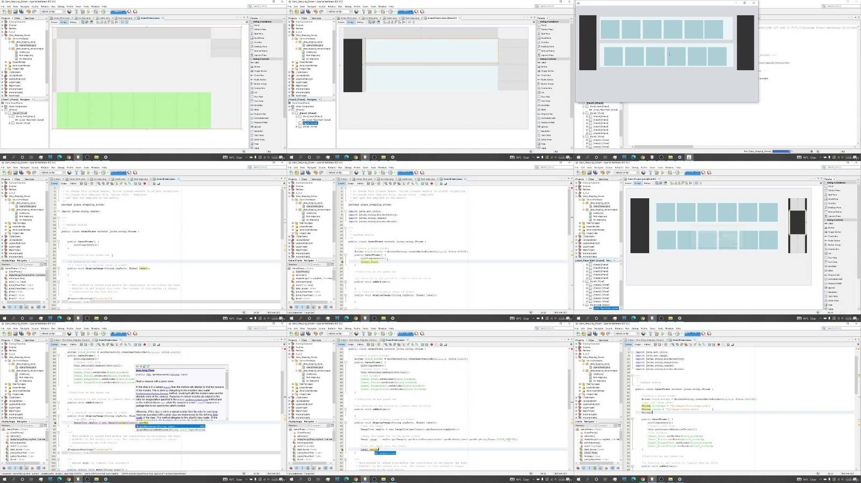The height and width of the screenshot is (483, 861).
Task: Choose getResource(String name) completion in bottom-left frame
Action: [x=170, y=426]
